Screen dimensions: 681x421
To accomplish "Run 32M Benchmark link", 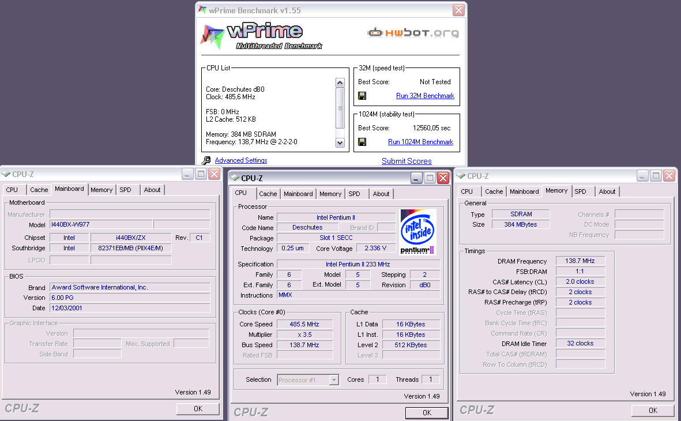I will click(425, 96).
